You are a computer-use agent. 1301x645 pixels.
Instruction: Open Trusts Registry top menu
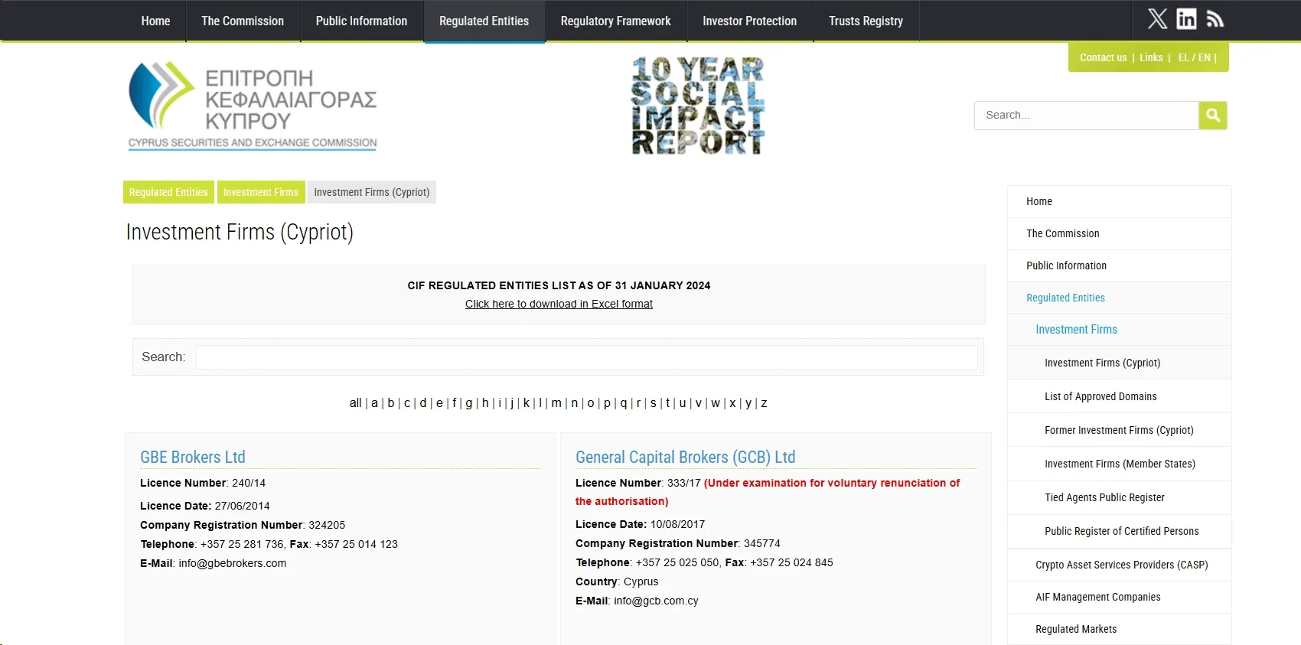tap(866, 21)
